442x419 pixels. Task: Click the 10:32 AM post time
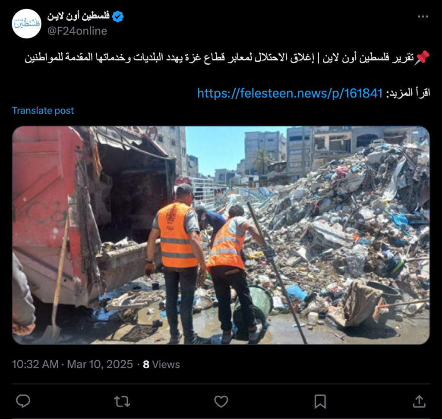35,364
